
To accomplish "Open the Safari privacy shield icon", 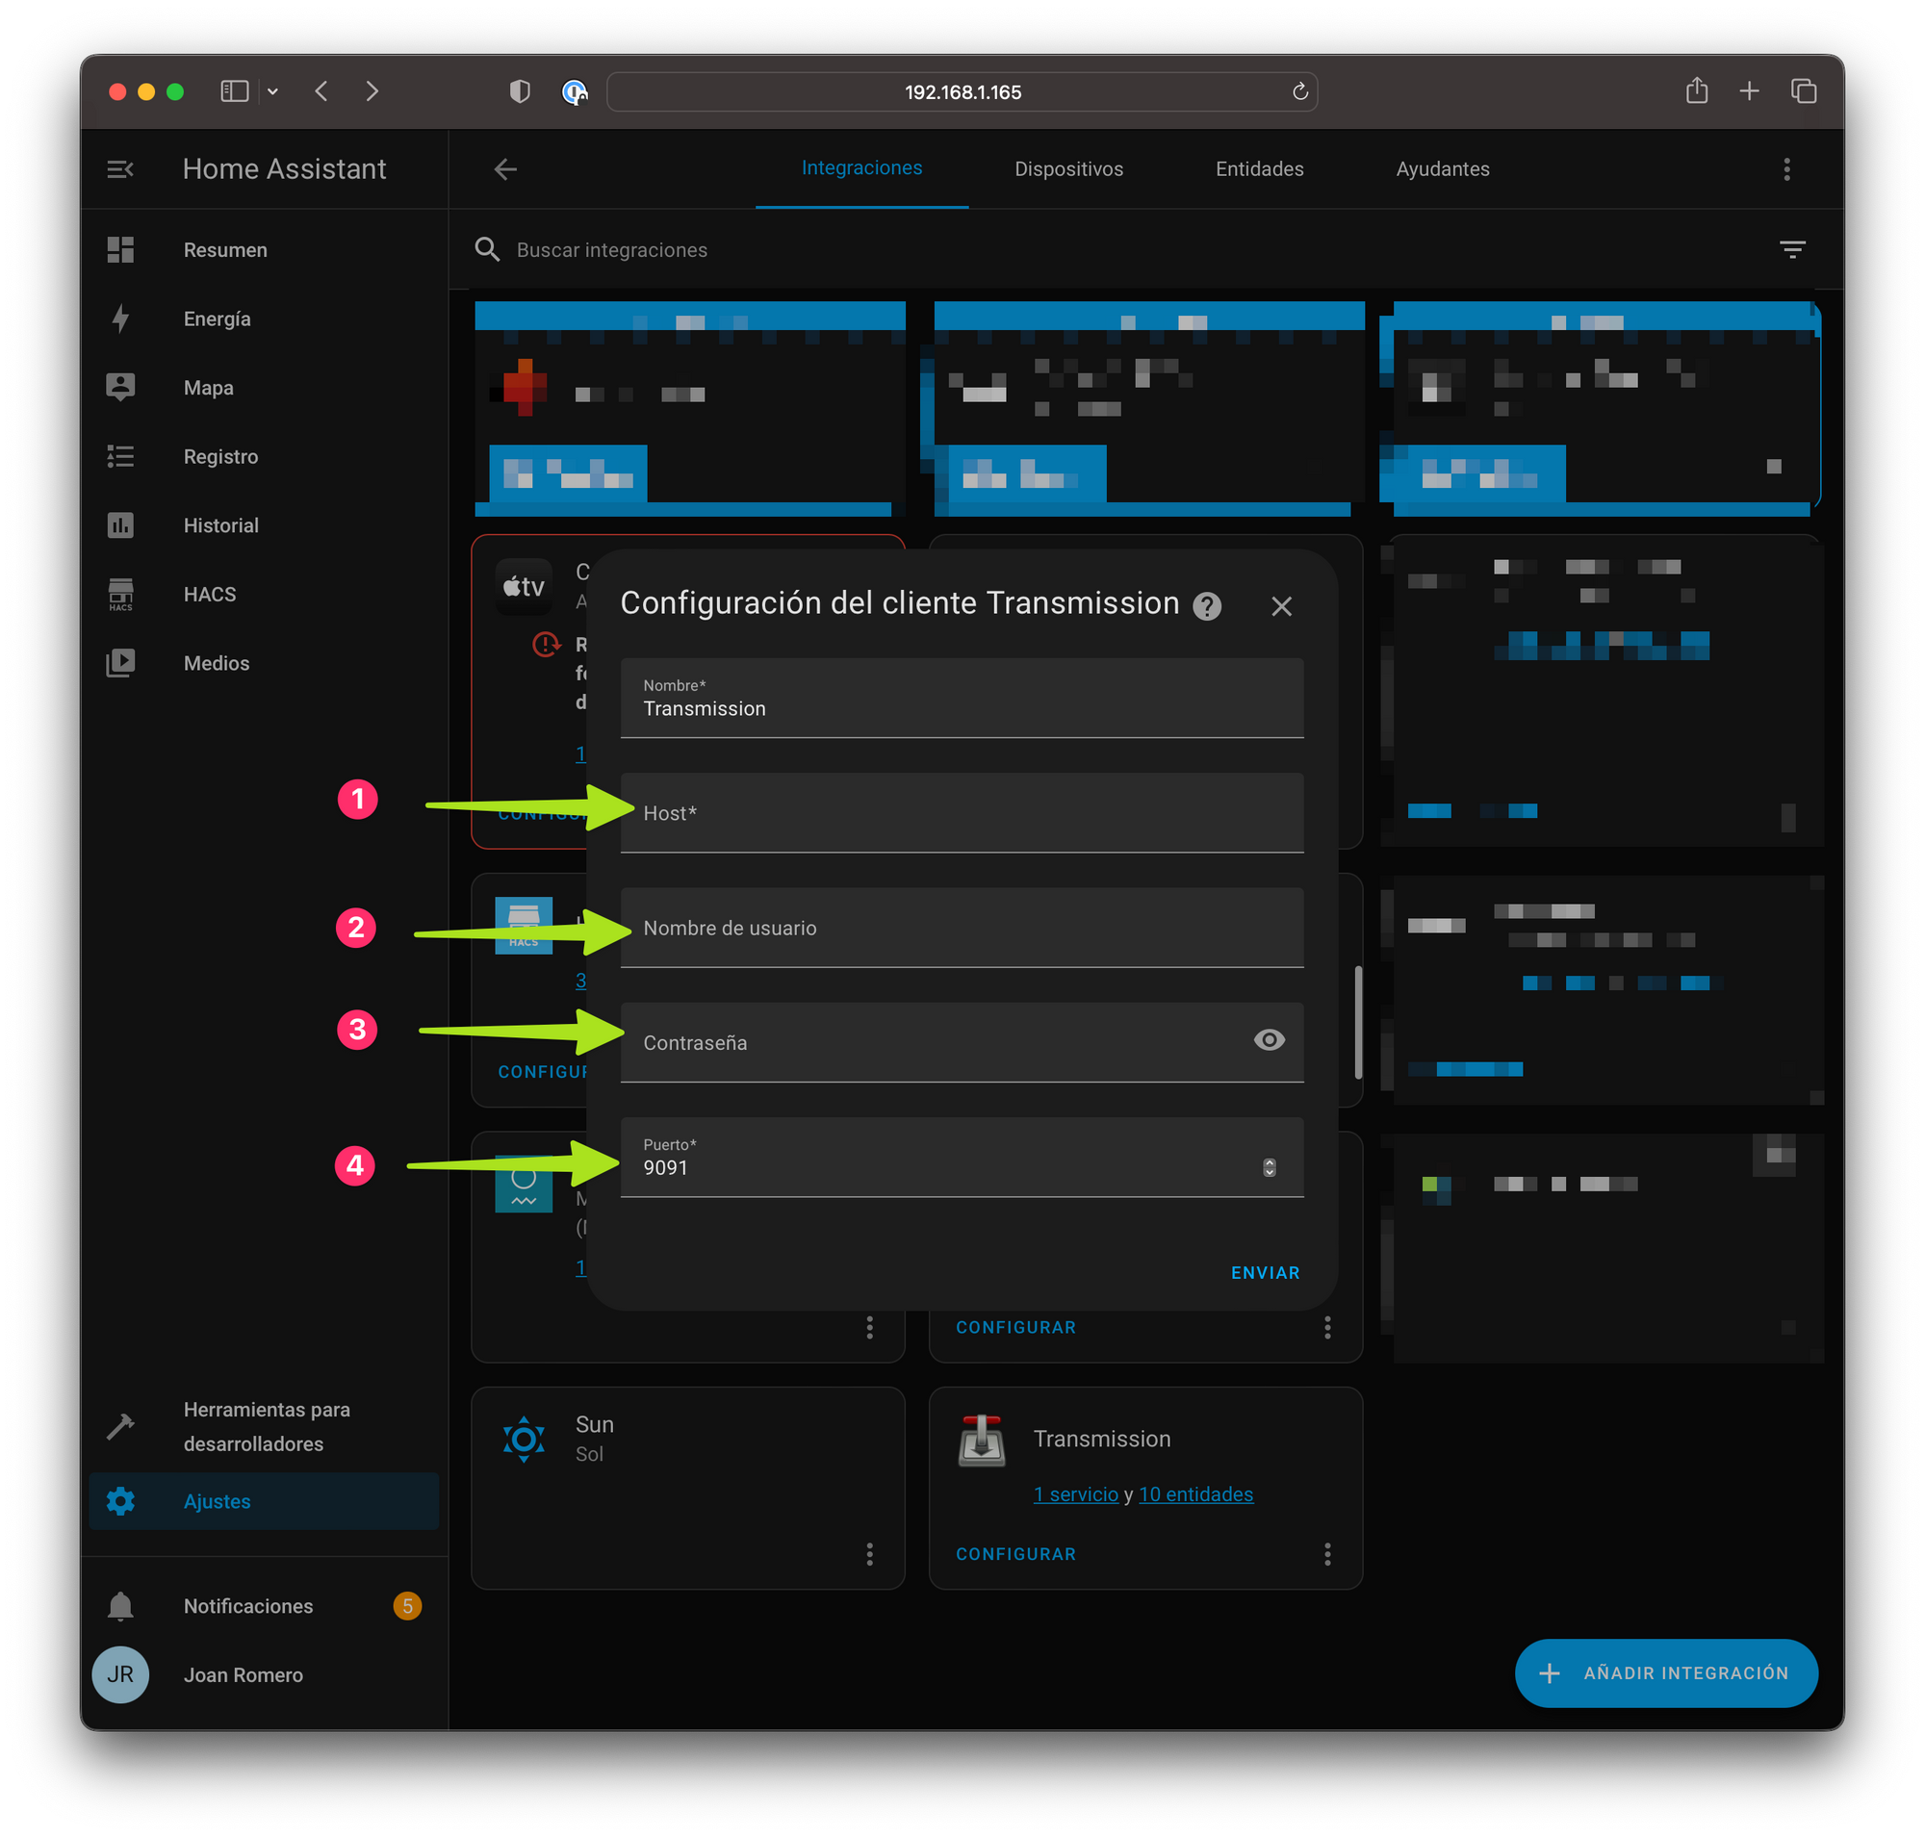I will (x=520, y=91).
